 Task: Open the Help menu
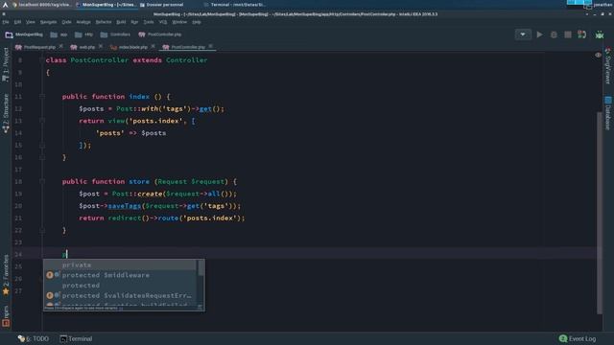[197, 22]
